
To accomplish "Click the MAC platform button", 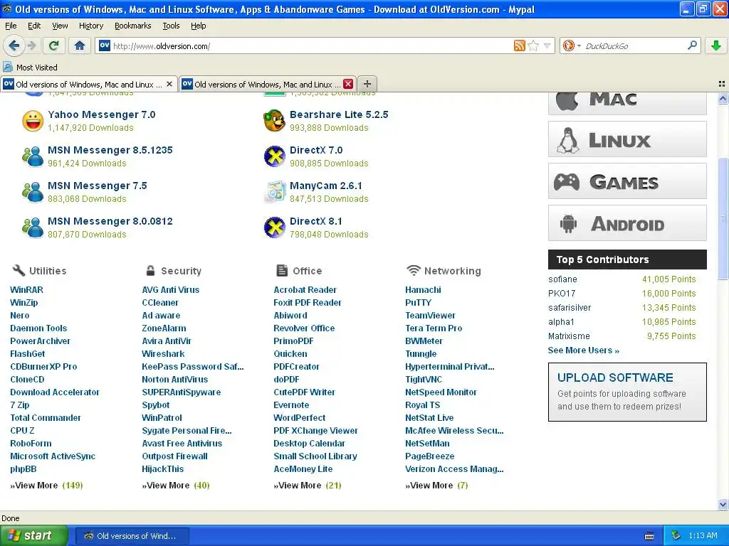I will pos(627,102).
